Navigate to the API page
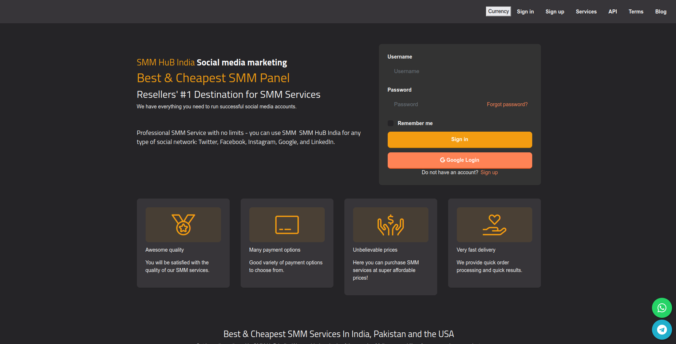The image size is (676, 344). tap(612, 12)
